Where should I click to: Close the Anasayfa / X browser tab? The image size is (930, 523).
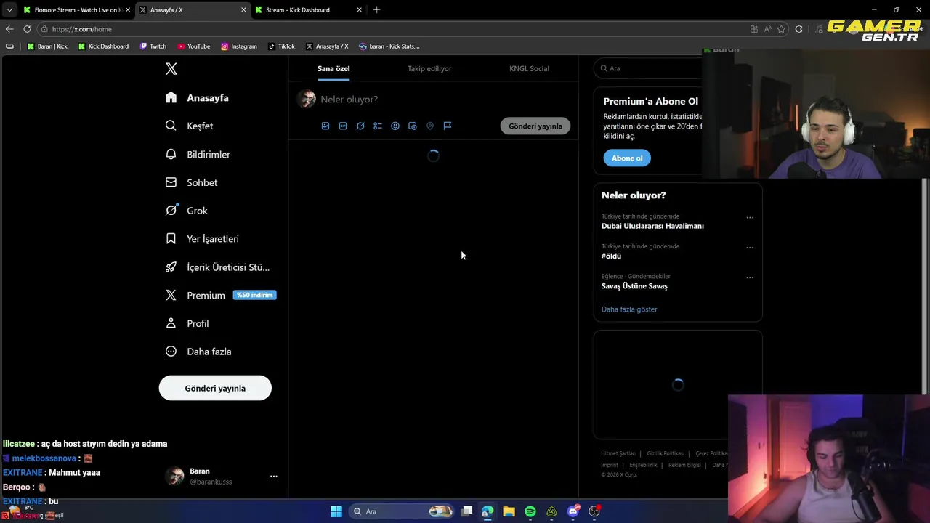243,10
